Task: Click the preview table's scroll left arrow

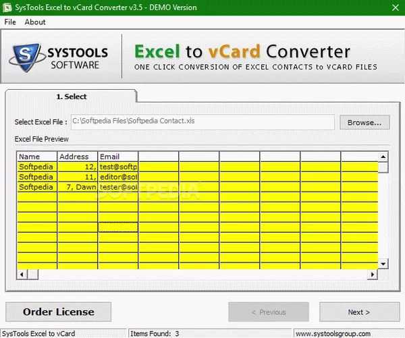Action: tap(21, 274)
